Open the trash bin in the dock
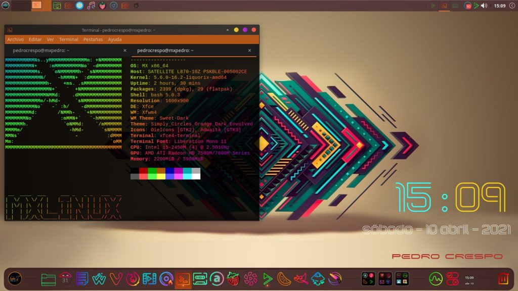The width and height of the screenshot is (518, 291). click(503, 278)
